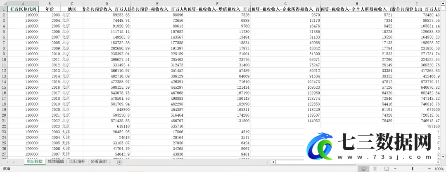Select column E header
Viewport: 446px width, 172px height.
157,3
